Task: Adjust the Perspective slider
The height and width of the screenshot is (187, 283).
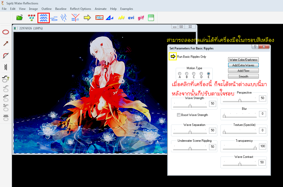Action: coord(240,100)
